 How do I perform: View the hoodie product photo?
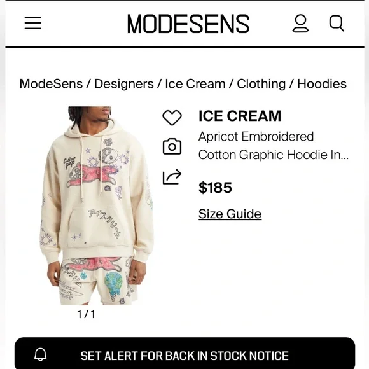97,206
